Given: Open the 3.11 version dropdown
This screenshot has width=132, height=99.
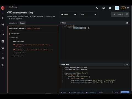Looking at the screenshot, I should coord(88,15).
